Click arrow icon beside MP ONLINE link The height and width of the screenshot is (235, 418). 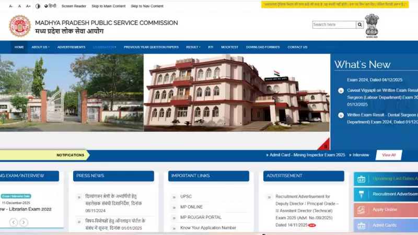click(x=174, y=208)
